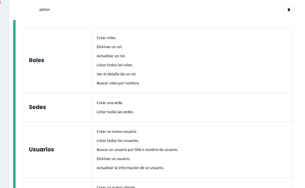This screenshot has width=305, height=188.
Task: Click "Buscar roles por nombre." permission
Action: click(x=118, y=83)
